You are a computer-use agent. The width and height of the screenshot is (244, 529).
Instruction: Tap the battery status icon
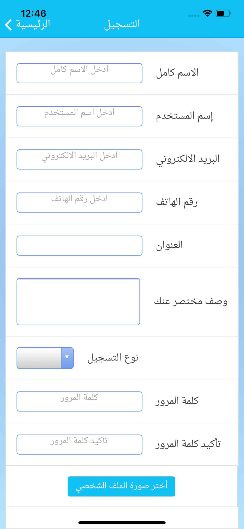click(223, 13)
